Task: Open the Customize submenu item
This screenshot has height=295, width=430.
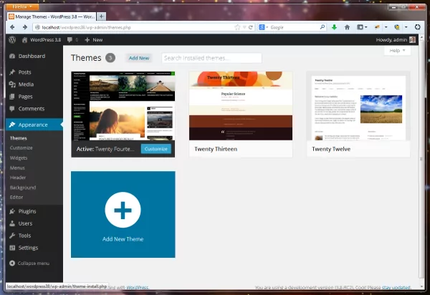Action: click(x=21, y=147)
